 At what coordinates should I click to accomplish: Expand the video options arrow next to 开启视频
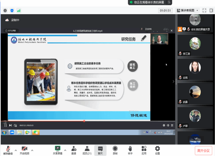32,150
